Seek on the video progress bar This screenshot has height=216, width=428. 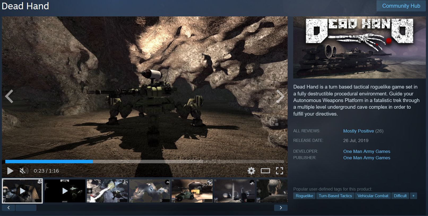click(145, 161)
